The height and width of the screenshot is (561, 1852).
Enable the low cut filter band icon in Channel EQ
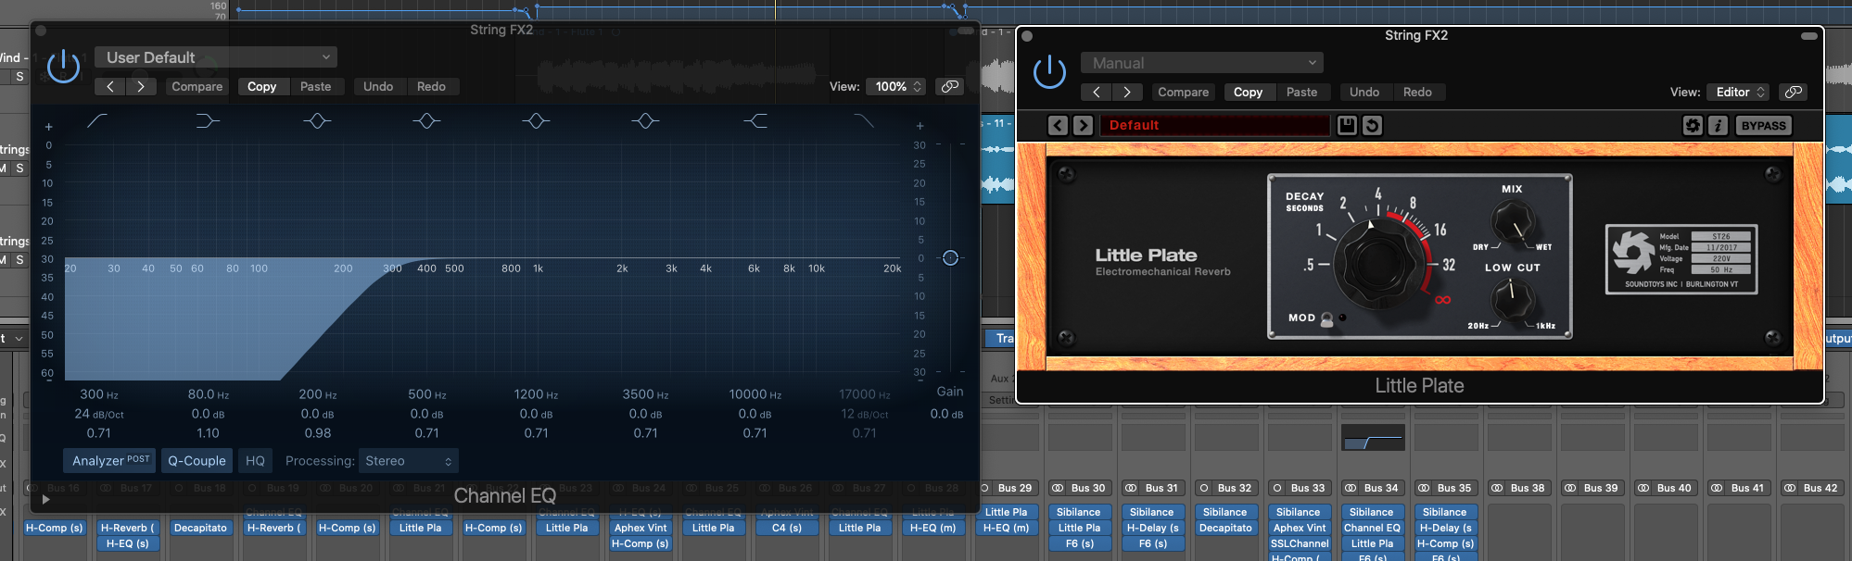pyautogui.click(x=97, y=120)
